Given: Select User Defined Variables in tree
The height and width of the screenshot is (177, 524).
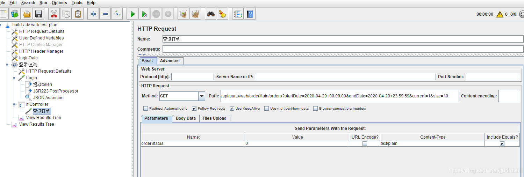Looking at the screenshot, I should (x=41, y=38).
